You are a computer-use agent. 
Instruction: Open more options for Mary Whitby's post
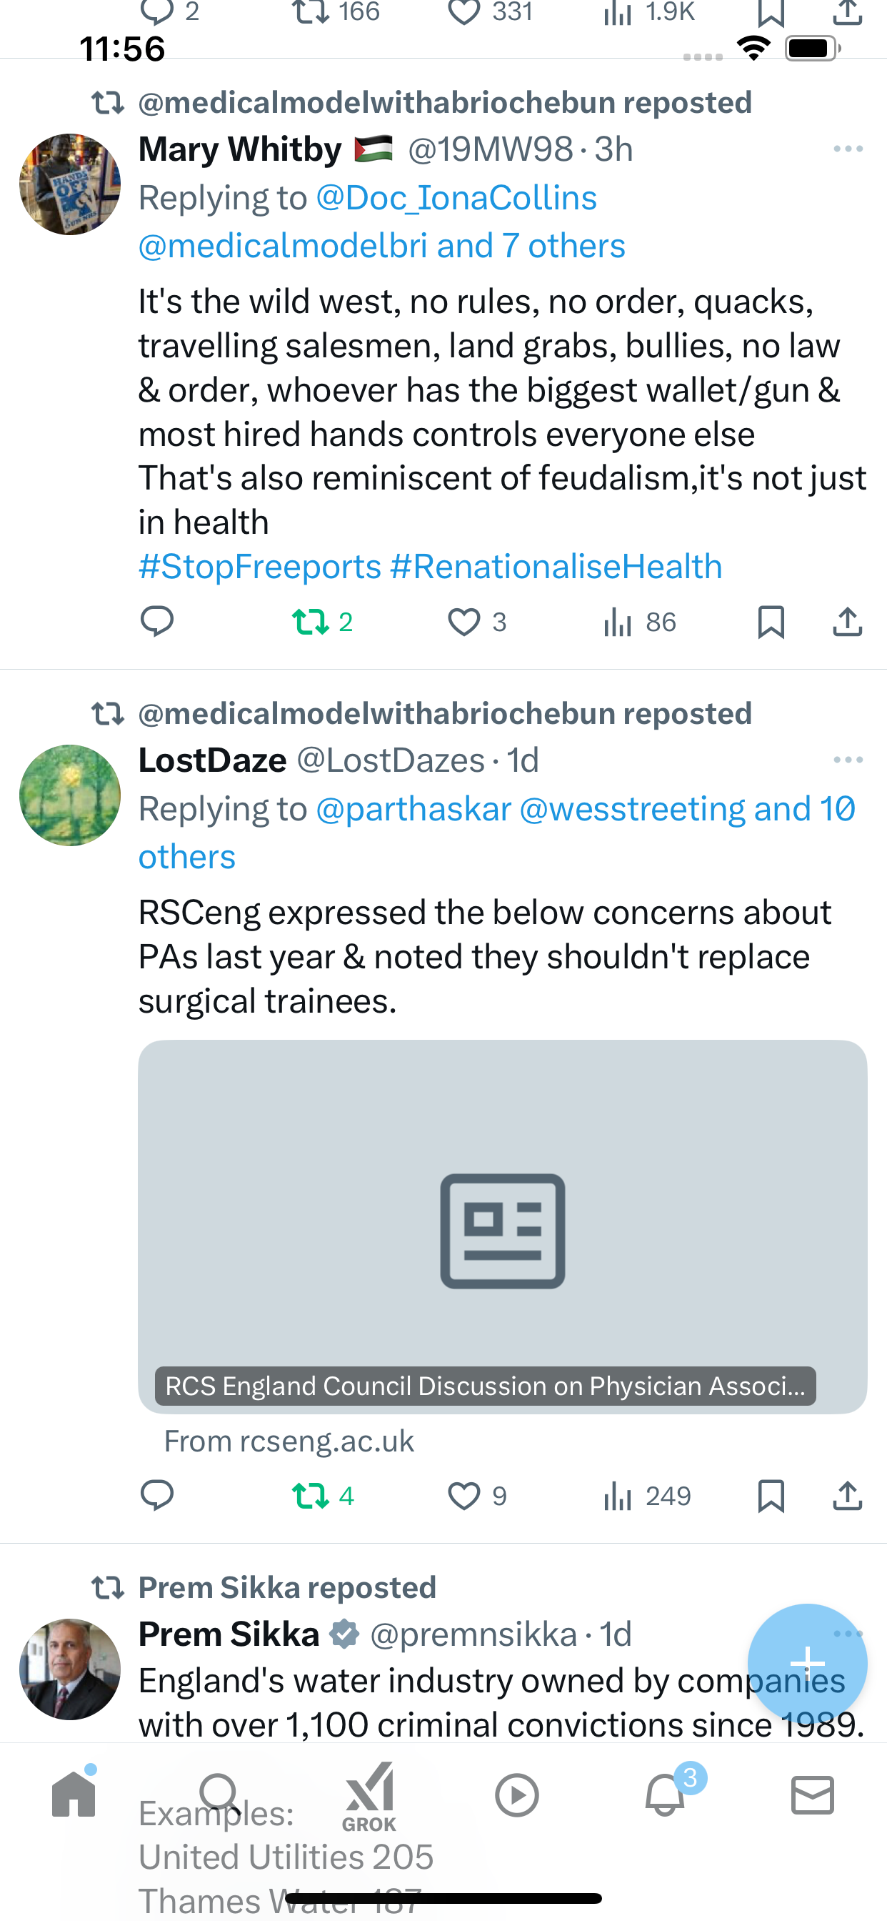(x=848, y=149)
